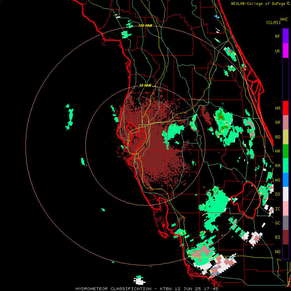
Task: Click the WS blue legend swatch
Action: coord(286,180)
